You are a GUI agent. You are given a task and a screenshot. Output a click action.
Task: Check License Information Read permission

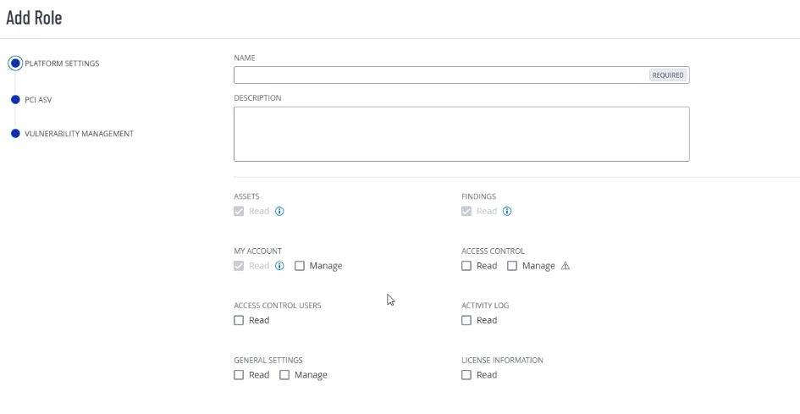[x=466, y=375]
